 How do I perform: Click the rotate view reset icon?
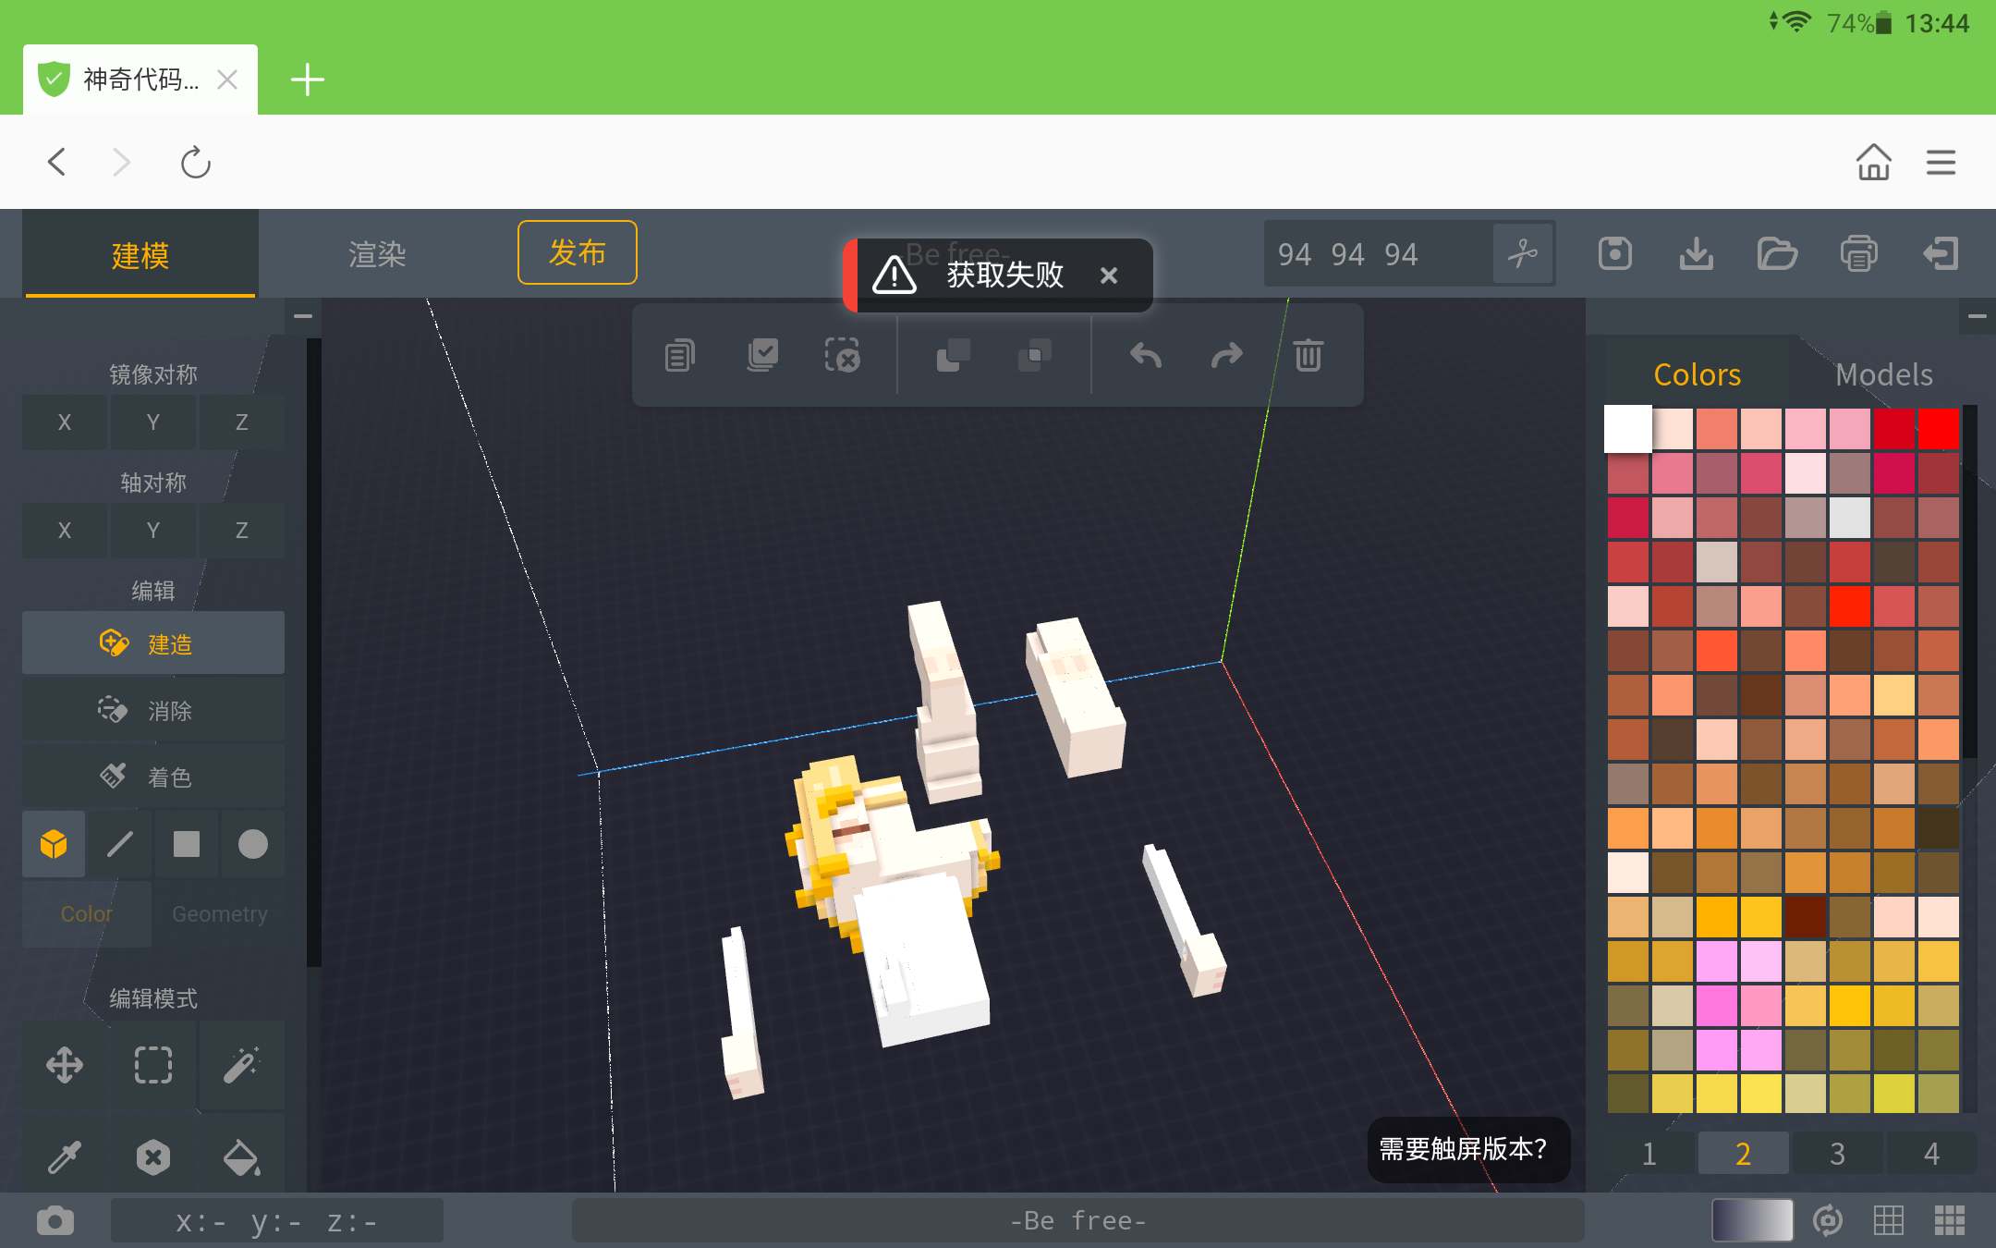[1828, 1220]
